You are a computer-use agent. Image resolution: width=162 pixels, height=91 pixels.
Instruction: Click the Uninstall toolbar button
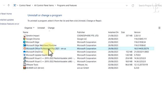pyautogui.click(x=41, y=28)
